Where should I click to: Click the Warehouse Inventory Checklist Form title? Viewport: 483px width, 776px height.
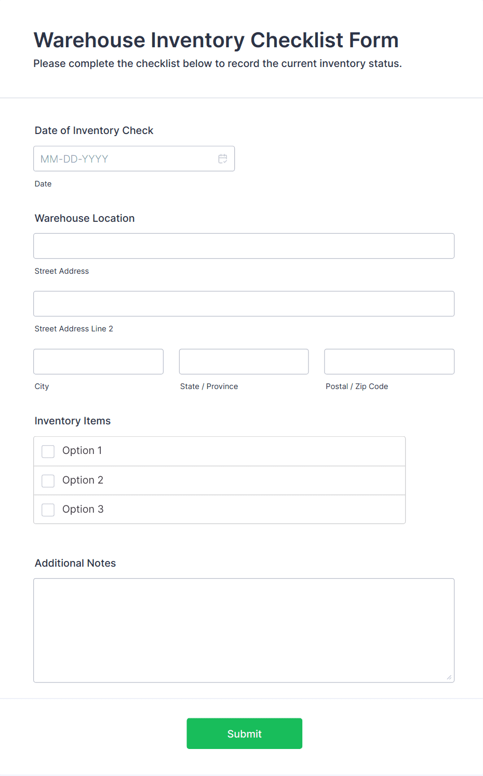click(x=216, y=41)
